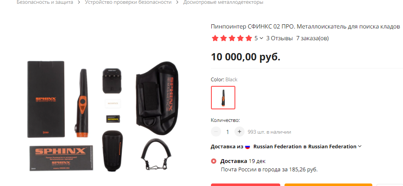This screenshot has width=403, height=186.
Task: Click the red buy button below delivery
Action: click(x=245, y=185)
